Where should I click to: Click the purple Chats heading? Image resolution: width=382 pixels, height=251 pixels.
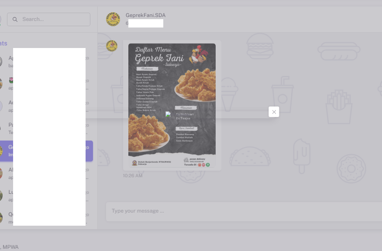[x=3, y=43]
